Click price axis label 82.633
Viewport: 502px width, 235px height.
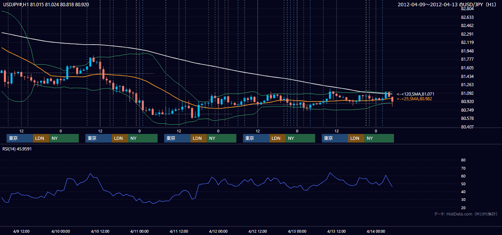click(467, 17)
